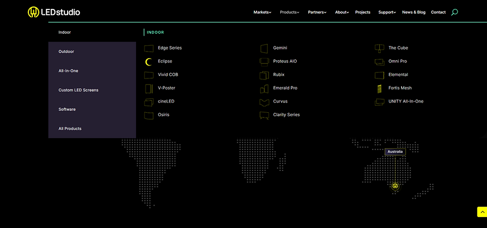
Task: Click the Gemini panel icon
Action: pos(264,48)
